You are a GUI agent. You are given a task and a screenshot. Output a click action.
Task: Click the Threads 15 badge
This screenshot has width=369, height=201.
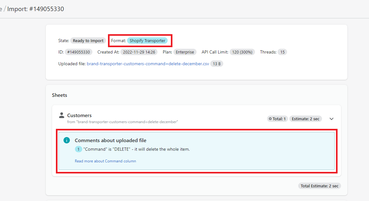coord(282,52)
